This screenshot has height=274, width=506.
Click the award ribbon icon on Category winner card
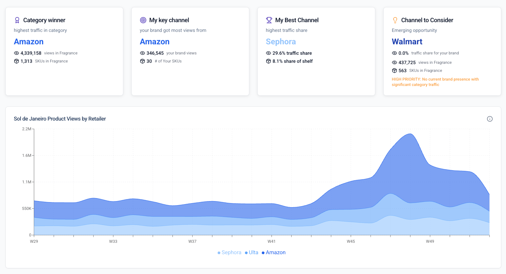pyautogui.click(x=17, y=20)
